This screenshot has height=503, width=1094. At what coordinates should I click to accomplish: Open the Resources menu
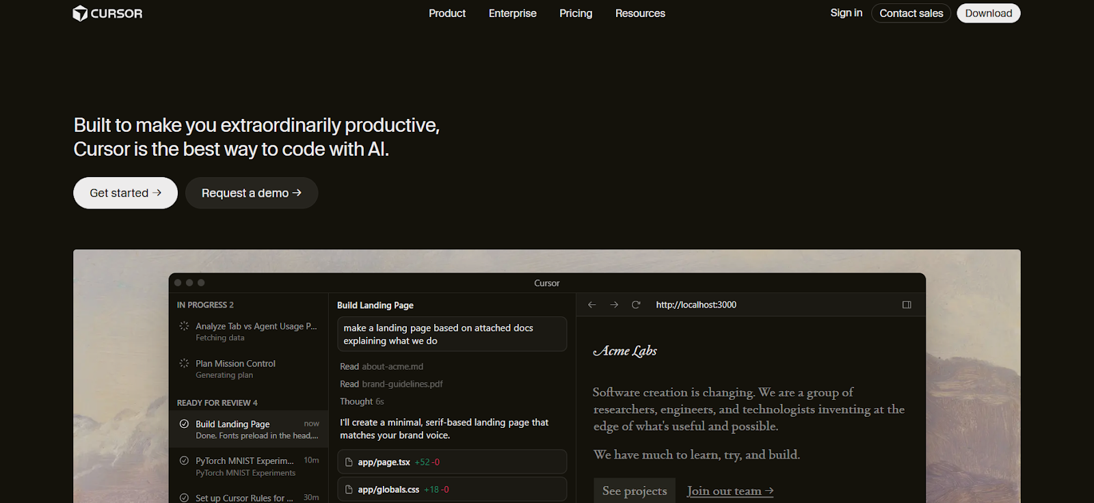tap(640, 13)
